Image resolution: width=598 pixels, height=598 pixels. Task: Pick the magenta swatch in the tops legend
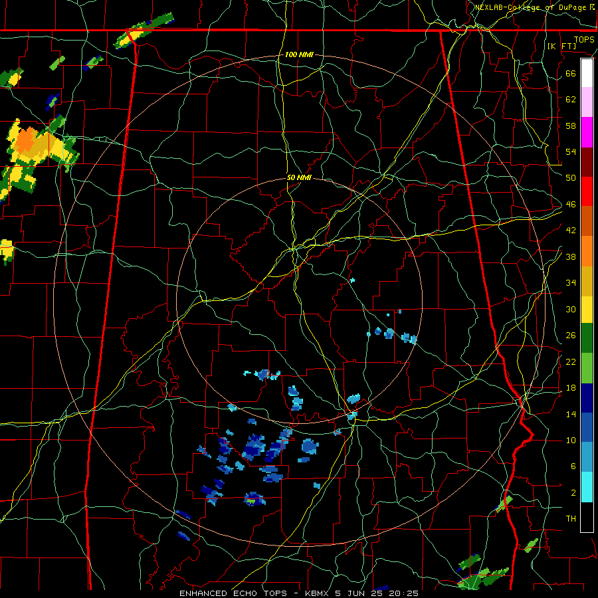(587, 132)
